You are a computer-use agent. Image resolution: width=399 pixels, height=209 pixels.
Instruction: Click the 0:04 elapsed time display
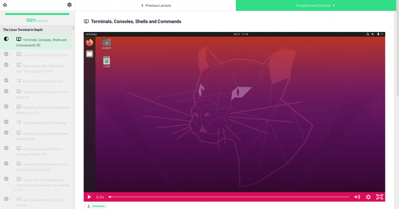coord(100,197)
